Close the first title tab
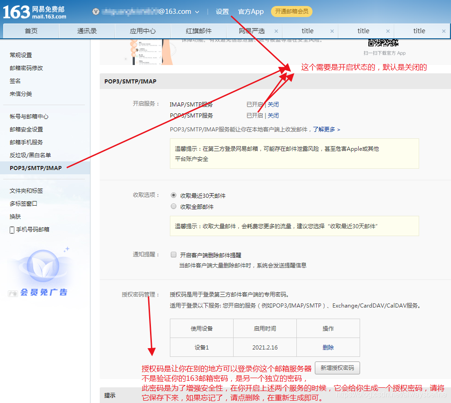The width and height of the screenshot is (451, 403). click(x=332, y=31)
